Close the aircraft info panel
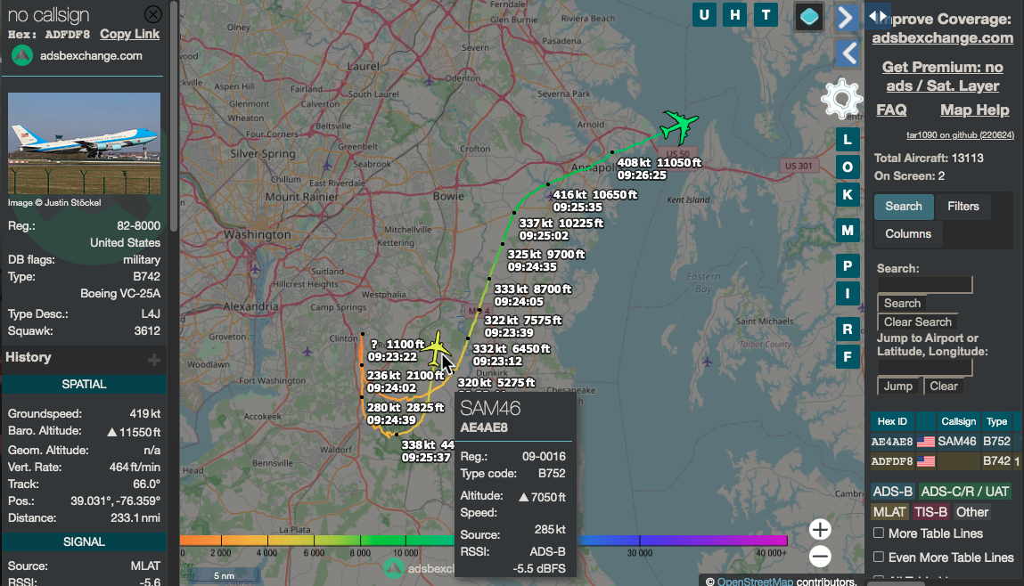The image size is (1024, 586). [152, 13]
